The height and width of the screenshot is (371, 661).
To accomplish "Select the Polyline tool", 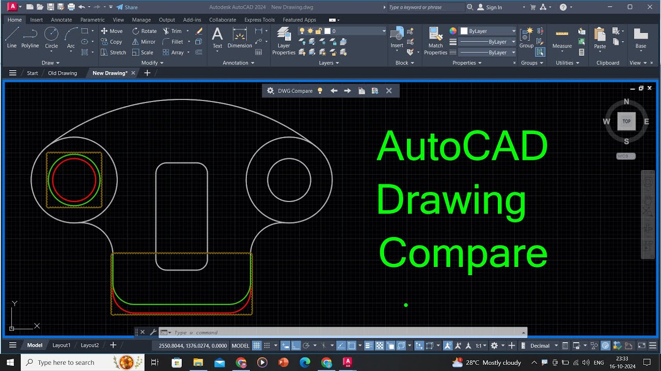I will tap(30, 38).
